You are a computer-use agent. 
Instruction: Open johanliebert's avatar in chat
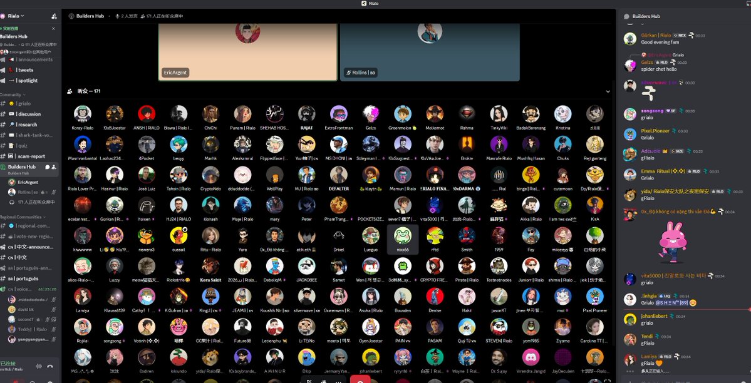630,319
